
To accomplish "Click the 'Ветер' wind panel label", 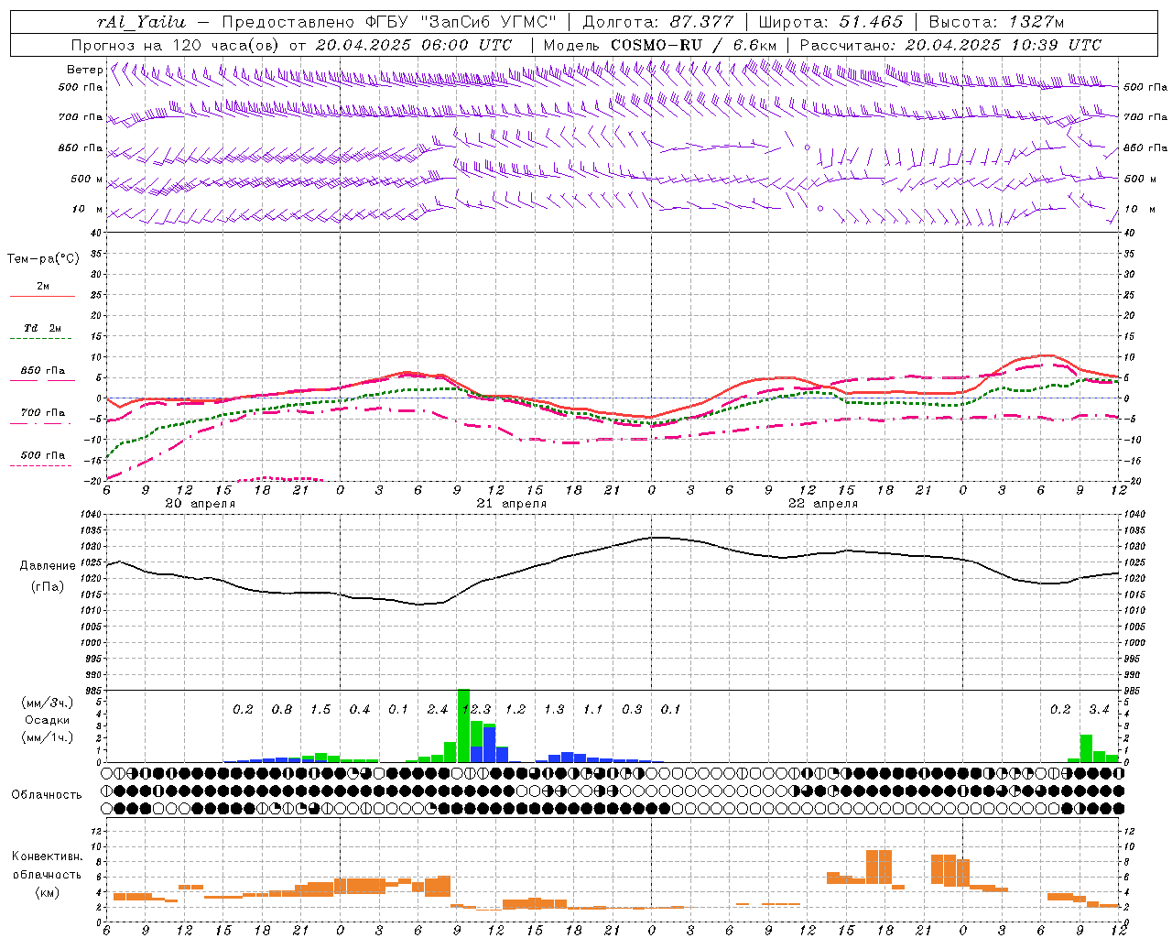I will pos(85,70).
